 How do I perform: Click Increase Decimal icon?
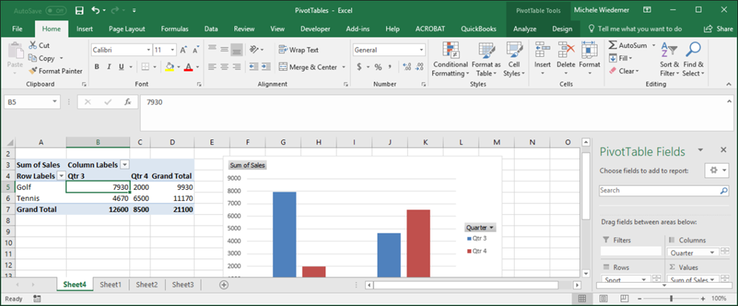click(407, 67)
